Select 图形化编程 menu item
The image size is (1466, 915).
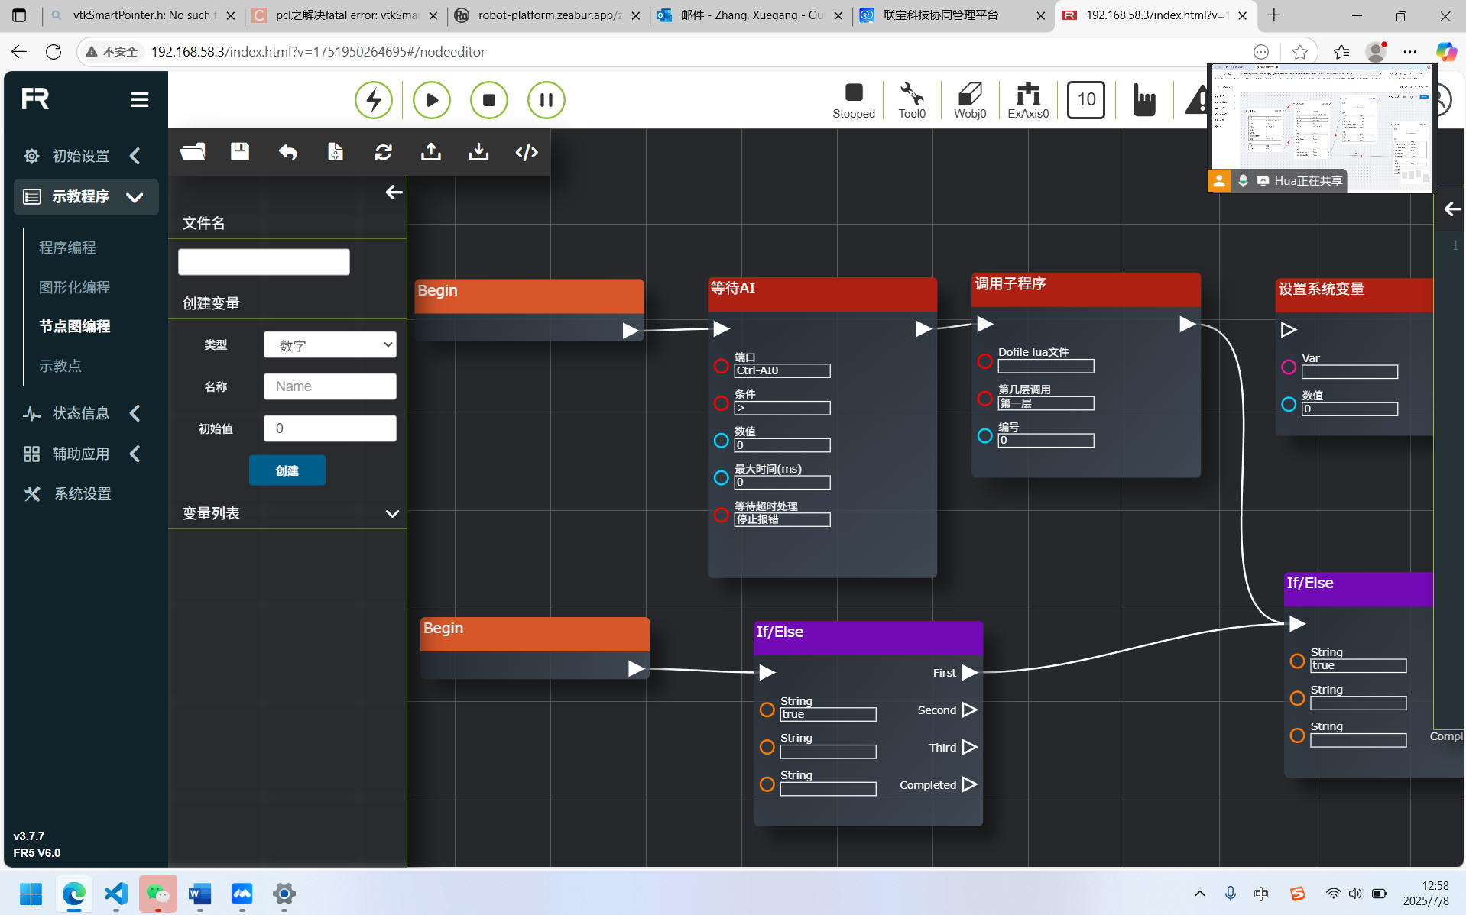[x=75, y=287]
